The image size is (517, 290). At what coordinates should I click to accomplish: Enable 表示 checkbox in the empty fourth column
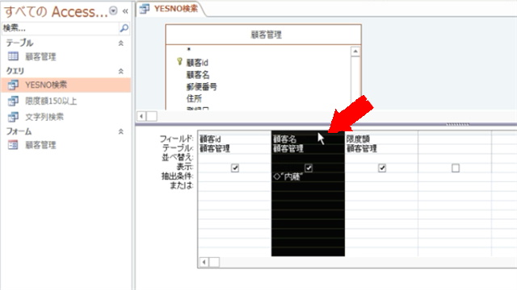(456, 168)
